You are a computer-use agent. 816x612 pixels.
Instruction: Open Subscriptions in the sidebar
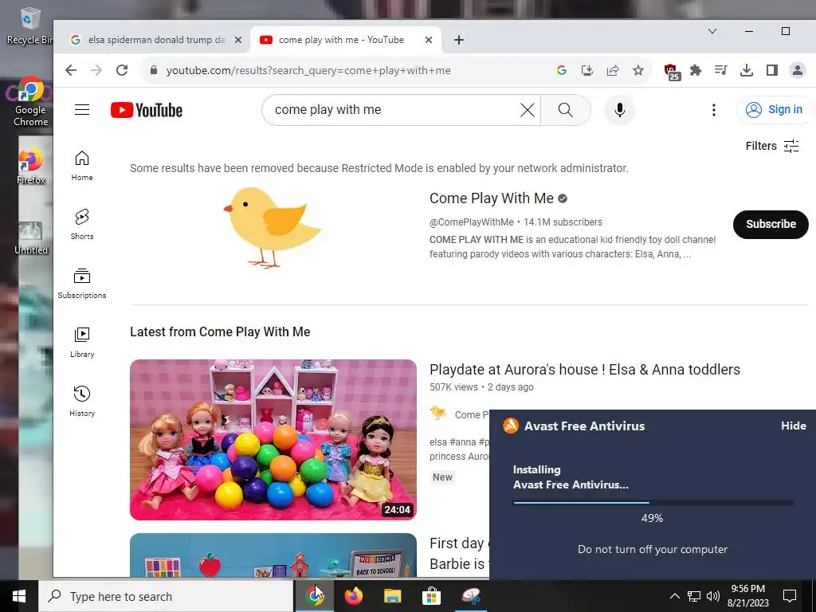point(82,284)
